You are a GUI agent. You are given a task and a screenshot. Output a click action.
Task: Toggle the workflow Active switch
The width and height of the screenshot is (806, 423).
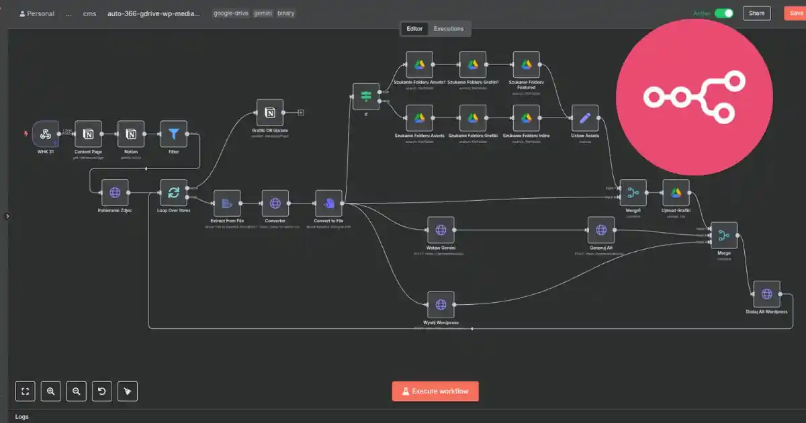tap(723, 13)
